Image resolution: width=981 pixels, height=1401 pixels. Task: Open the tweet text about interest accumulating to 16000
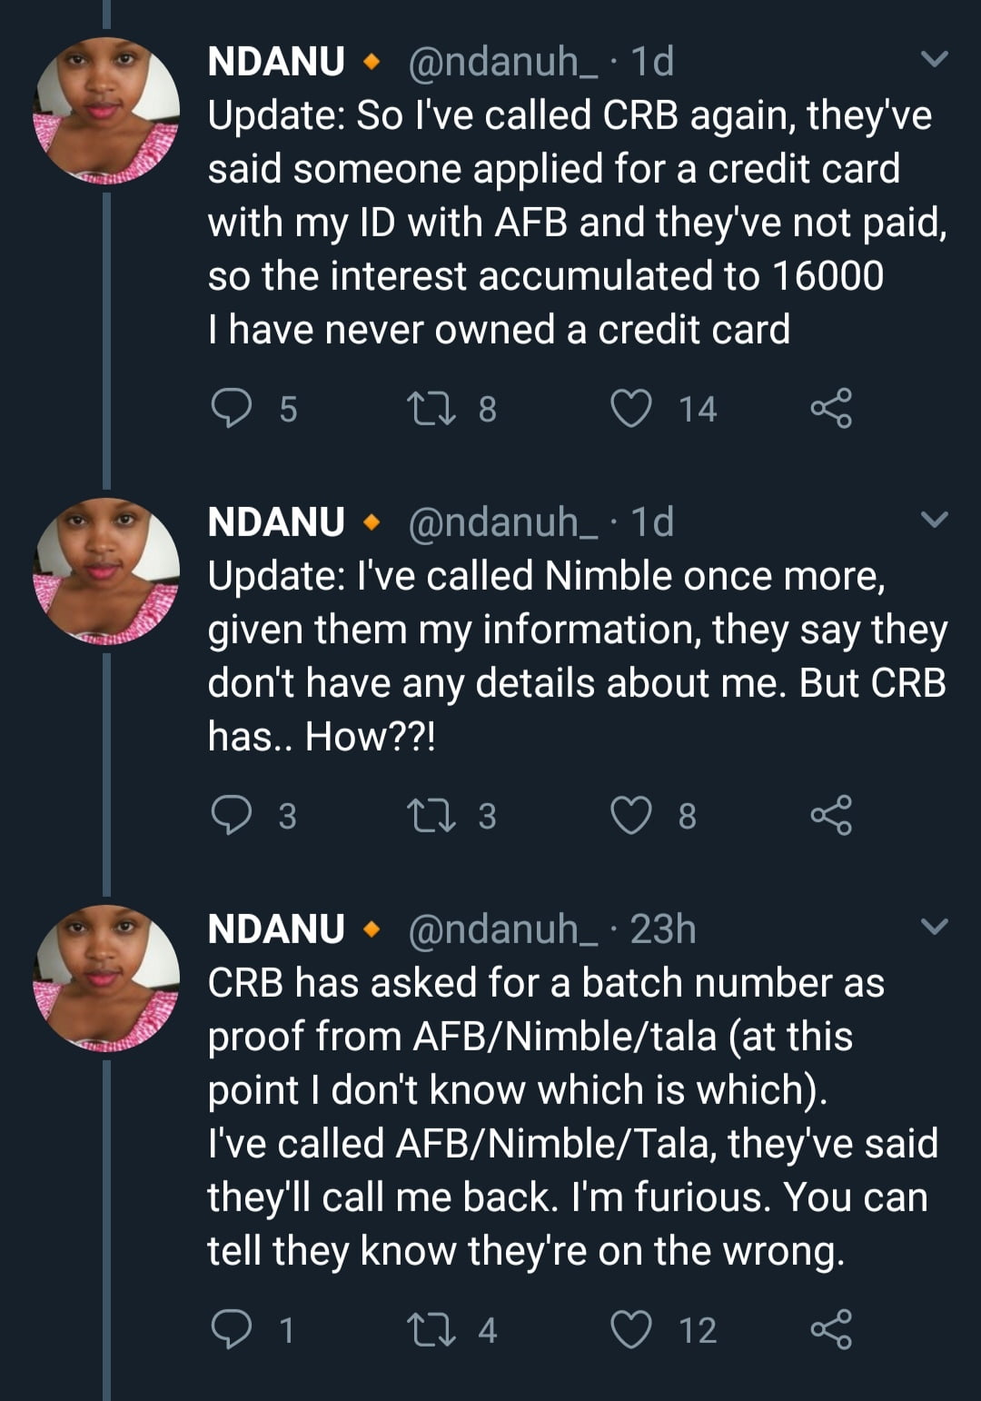[x=545, y=276]
